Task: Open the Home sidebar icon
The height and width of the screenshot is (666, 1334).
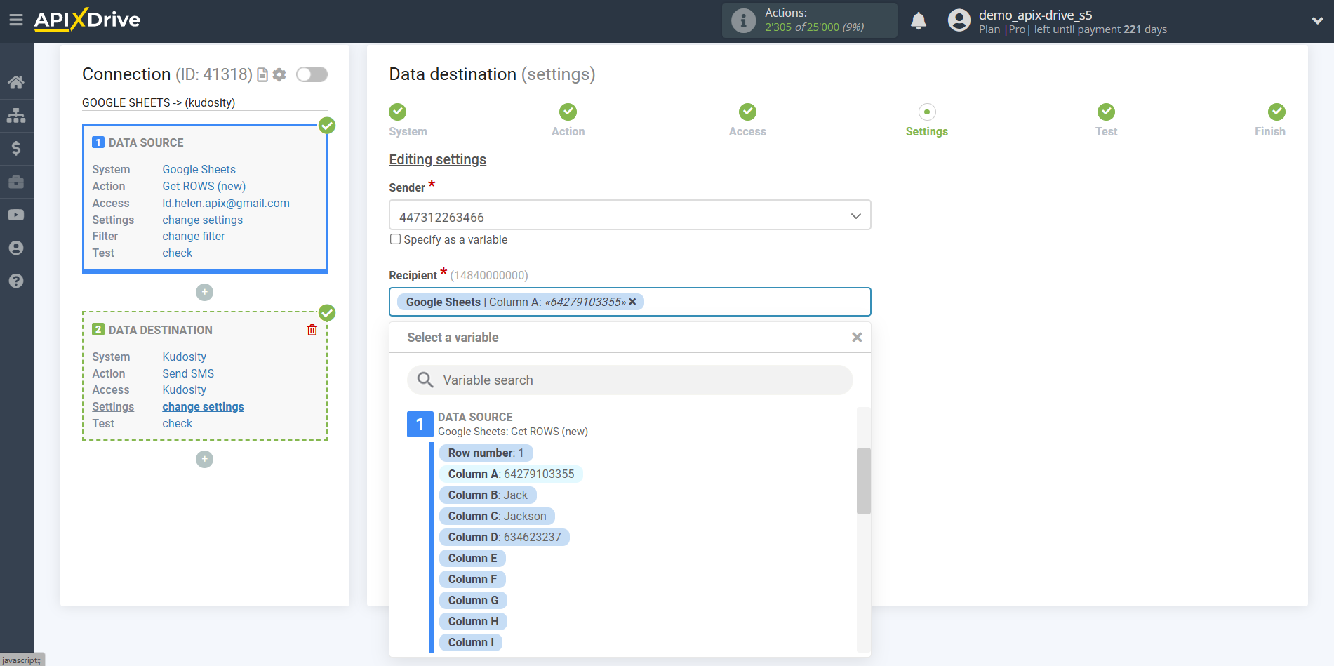Action: [x=16, y=82]
